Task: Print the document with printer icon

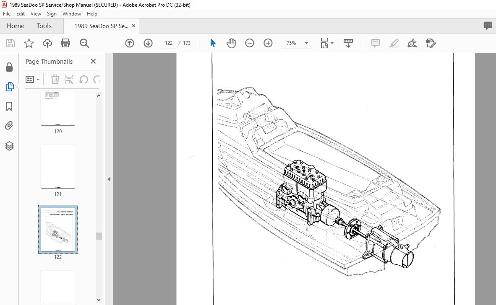Action: 65,43
